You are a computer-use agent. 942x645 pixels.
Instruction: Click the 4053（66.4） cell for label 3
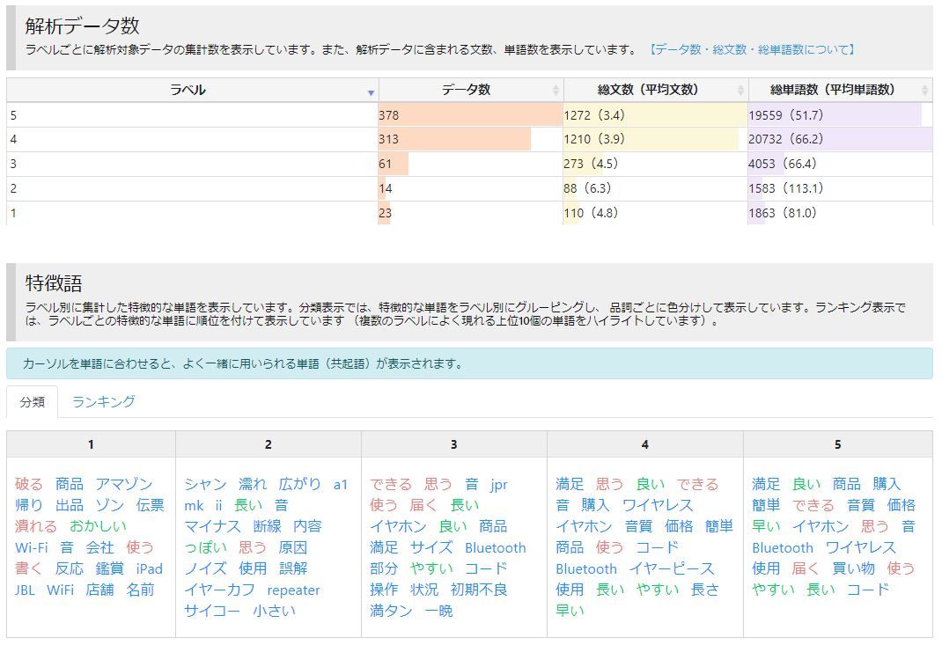point(782,164)
